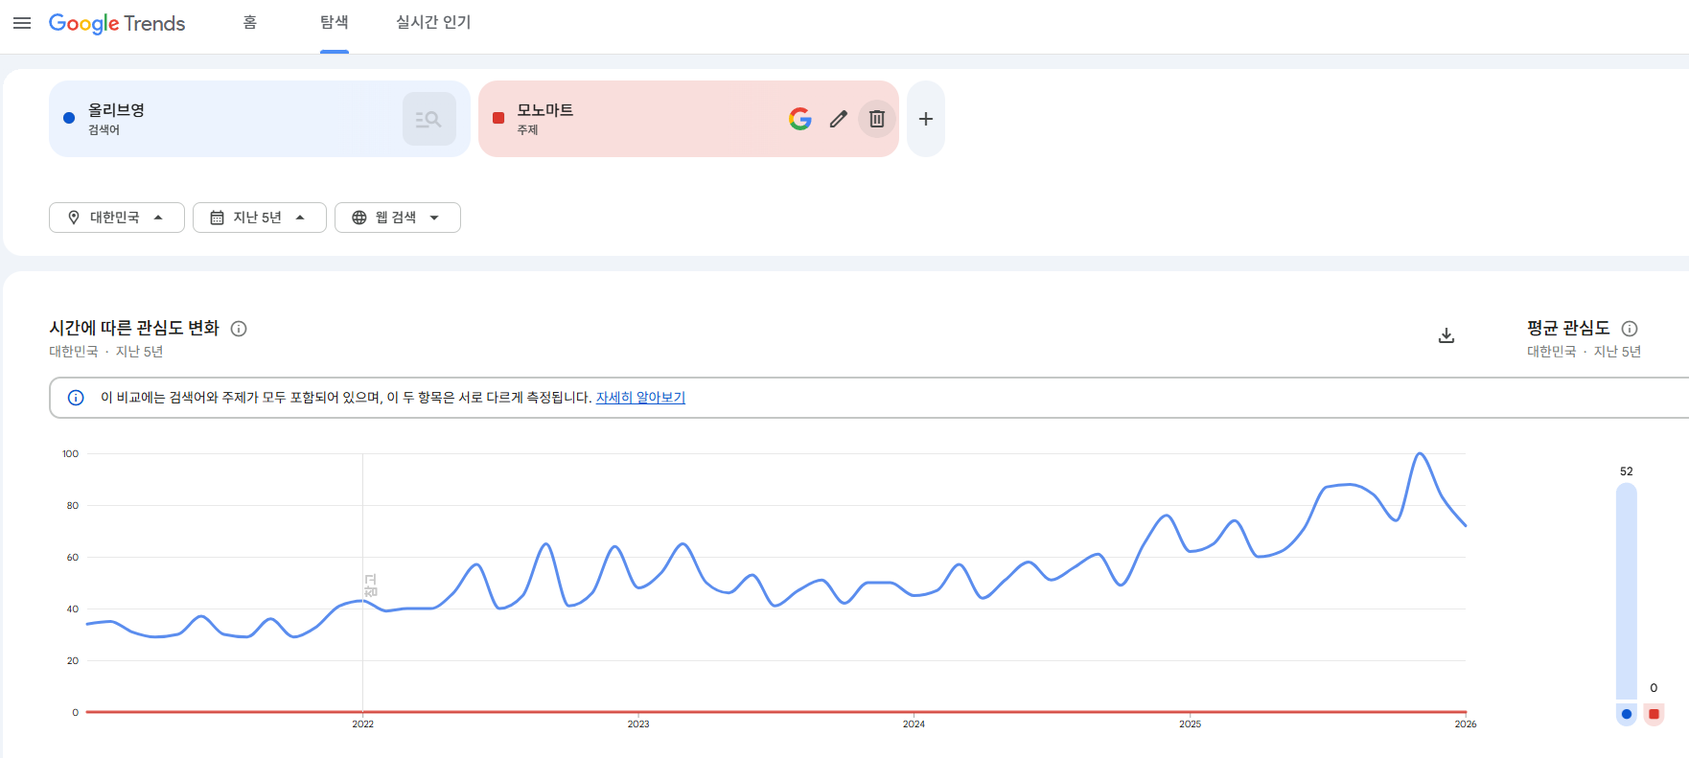Viewport: 1689px width, 758px height.
Task: Open the 지난 5년 time range dropdown
Action: coord(259,218)
